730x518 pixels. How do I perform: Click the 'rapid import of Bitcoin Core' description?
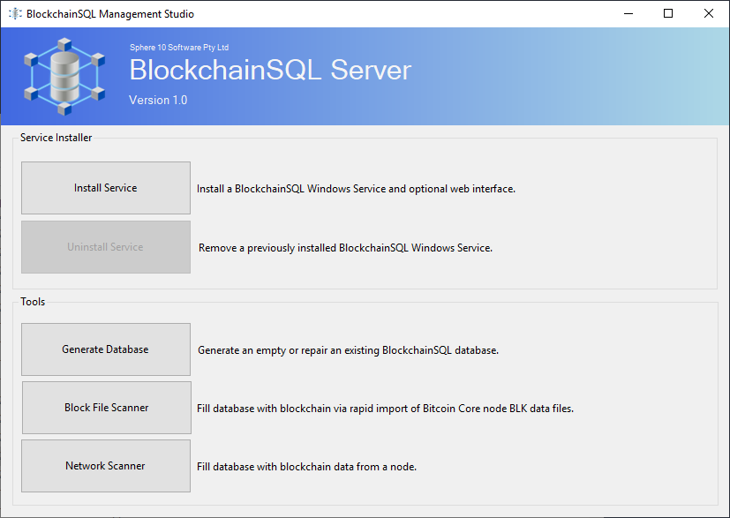tap(386, 409)
